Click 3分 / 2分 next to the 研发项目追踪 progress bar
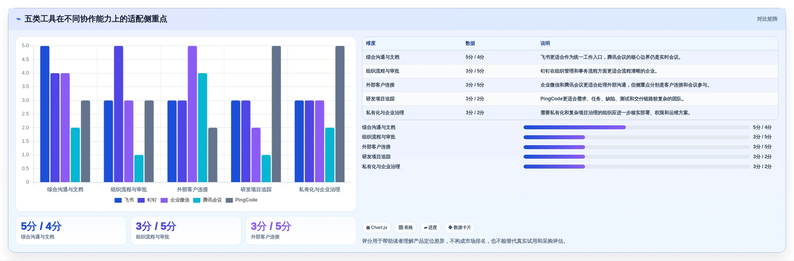 coord(762,157)
